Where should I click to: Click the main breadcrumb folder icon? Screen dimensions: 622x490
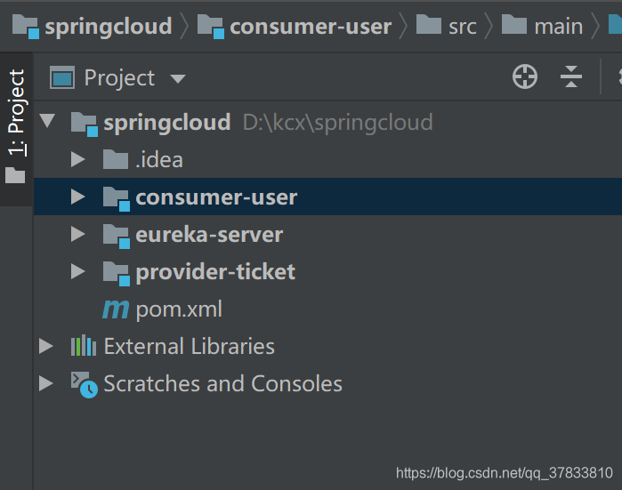pos(514,25)
